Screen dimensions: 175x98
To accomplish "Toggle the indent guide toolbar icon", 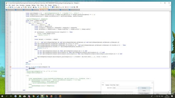I will click(53, 7).
